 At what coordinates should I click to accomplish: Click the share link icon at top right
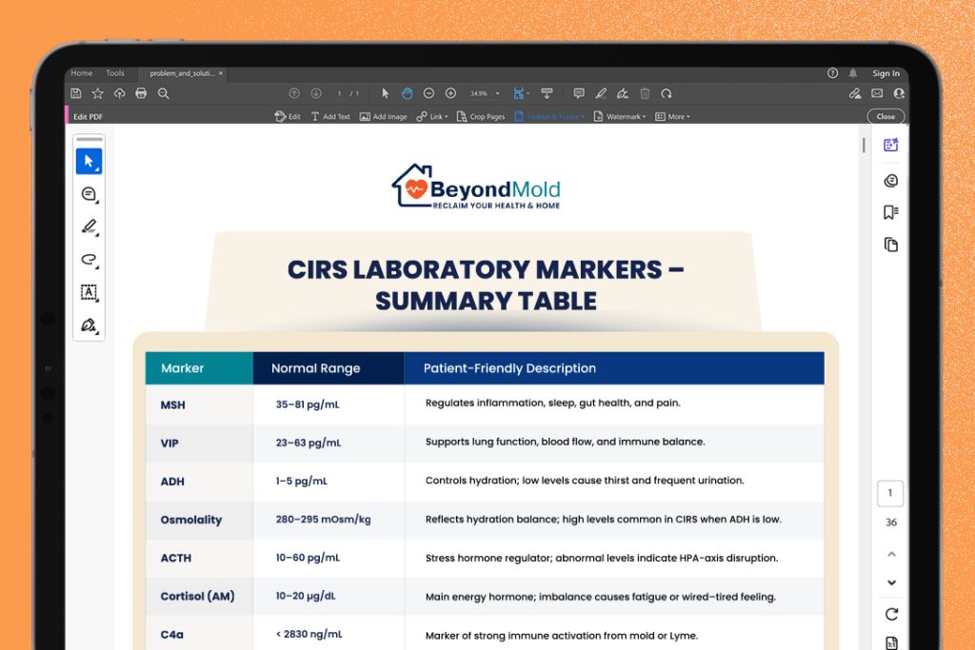click(855, 93)
